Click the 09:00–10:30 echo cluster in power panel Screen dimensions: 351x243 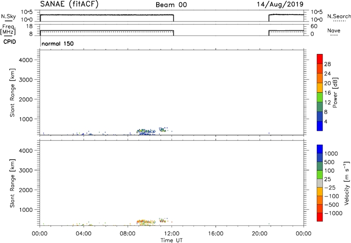point(146,132)
